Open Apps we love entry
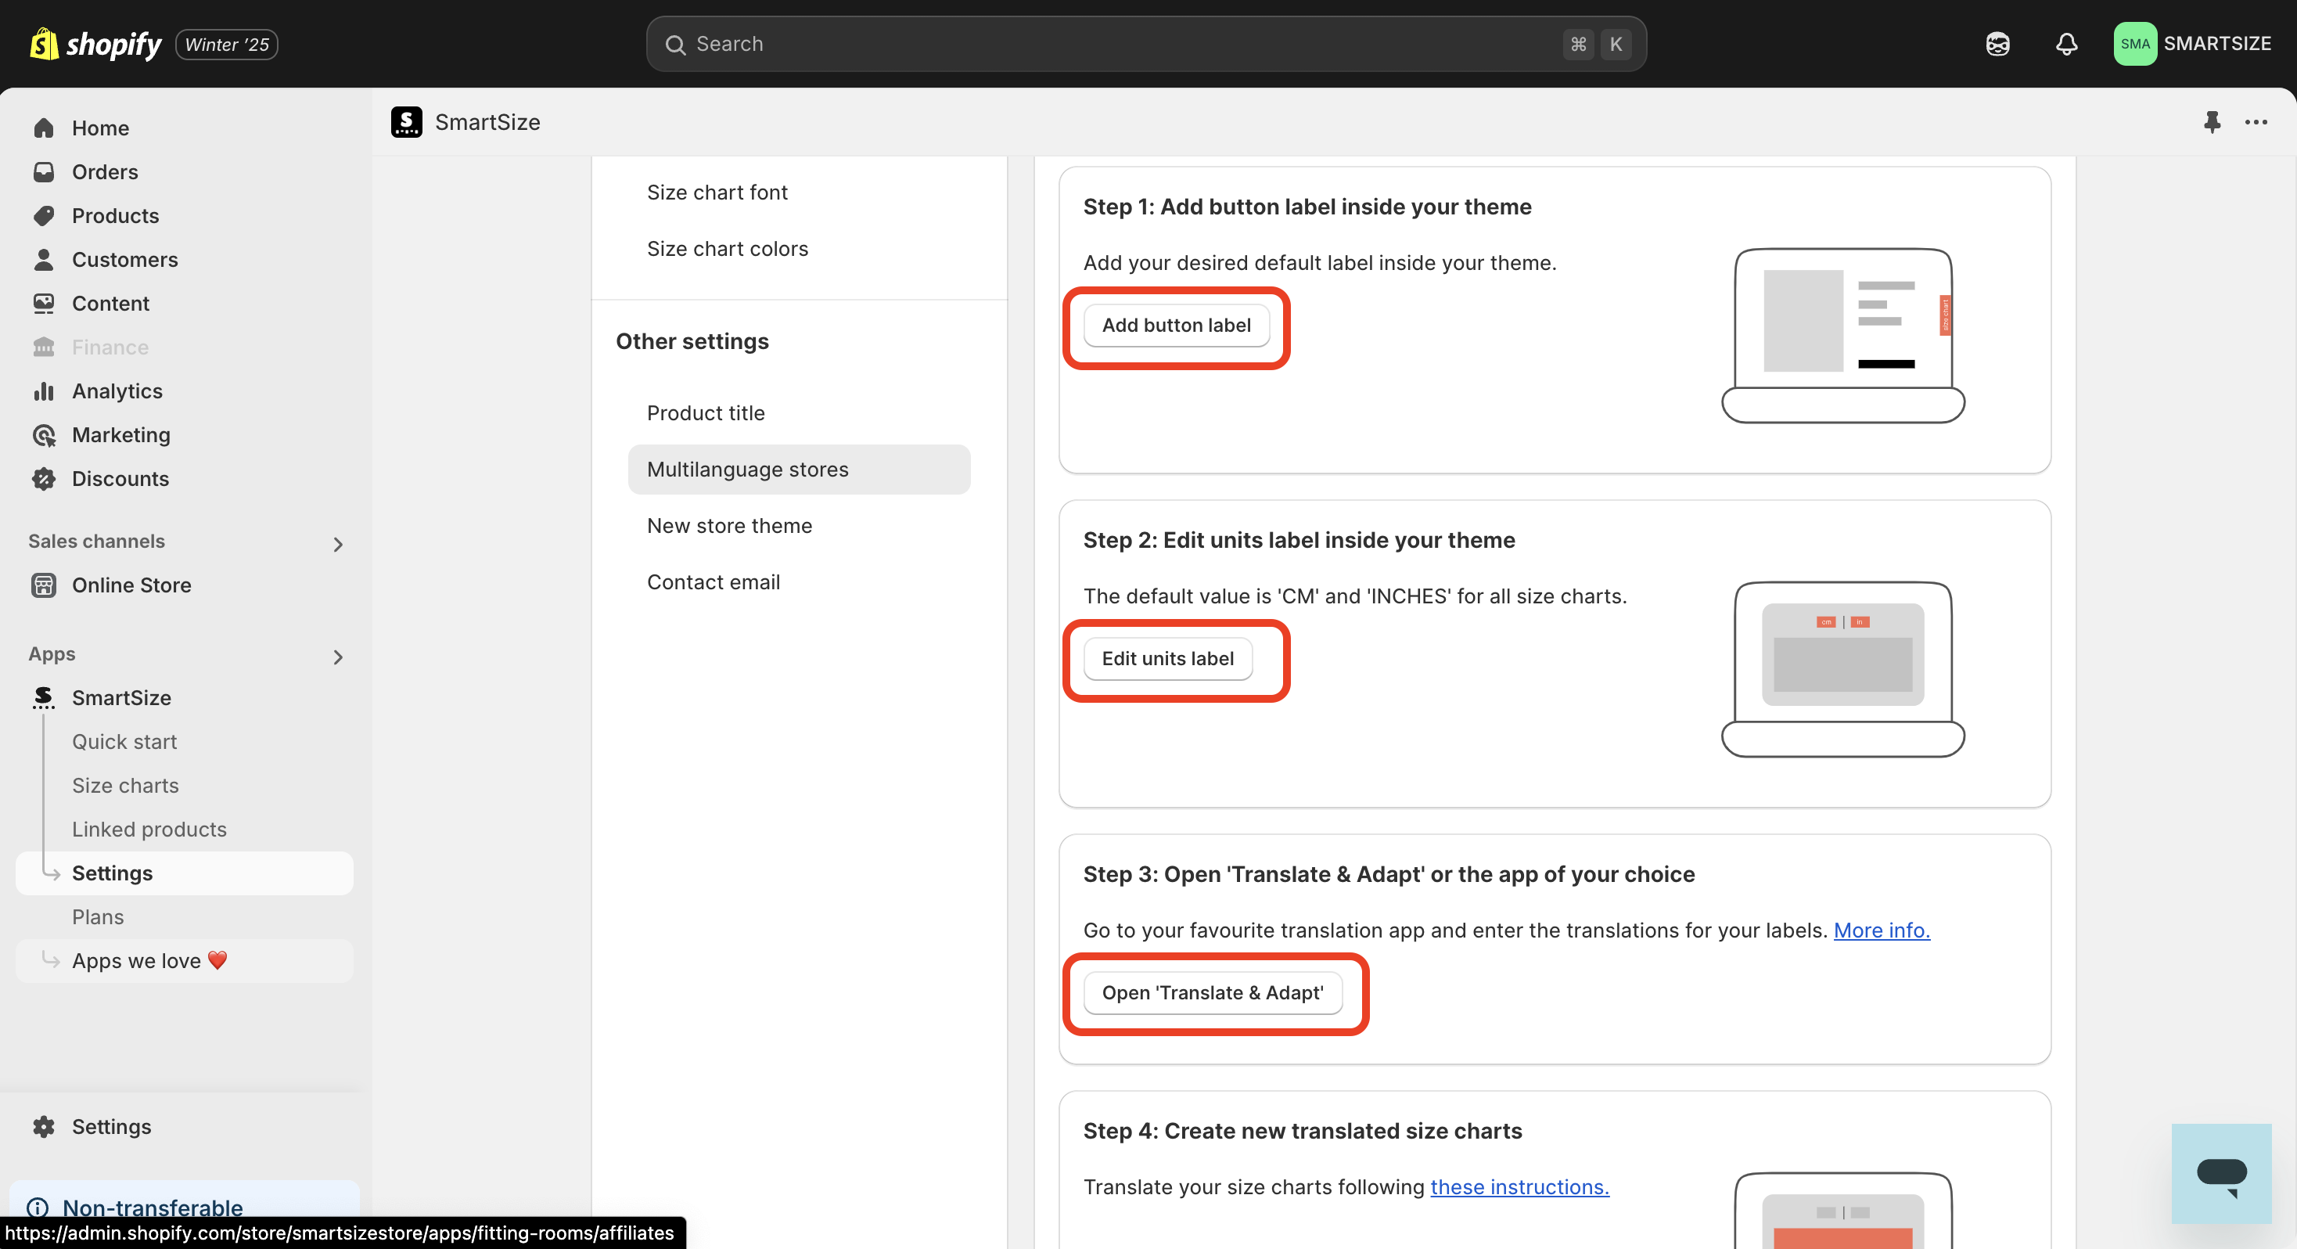 (x=185, y=960)
